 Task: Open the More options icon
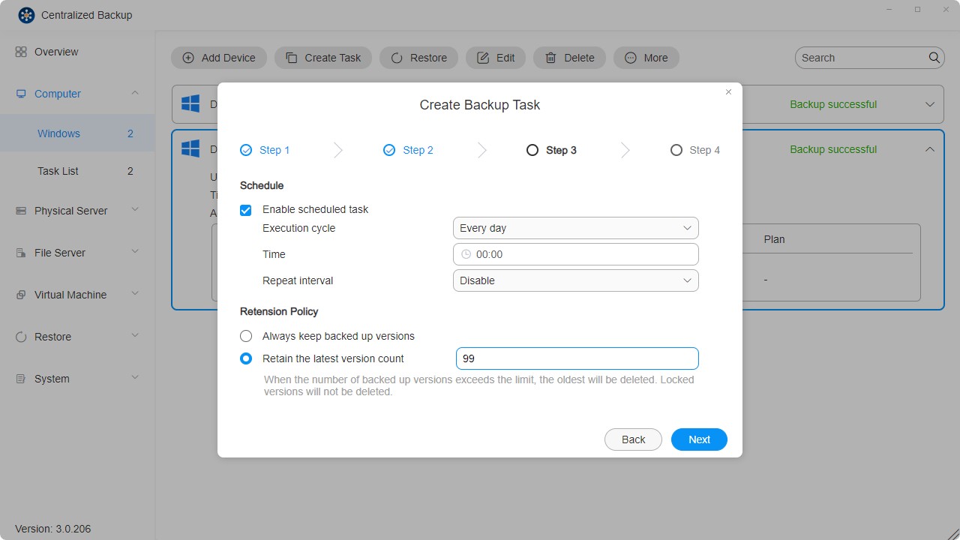pos(629,57)
